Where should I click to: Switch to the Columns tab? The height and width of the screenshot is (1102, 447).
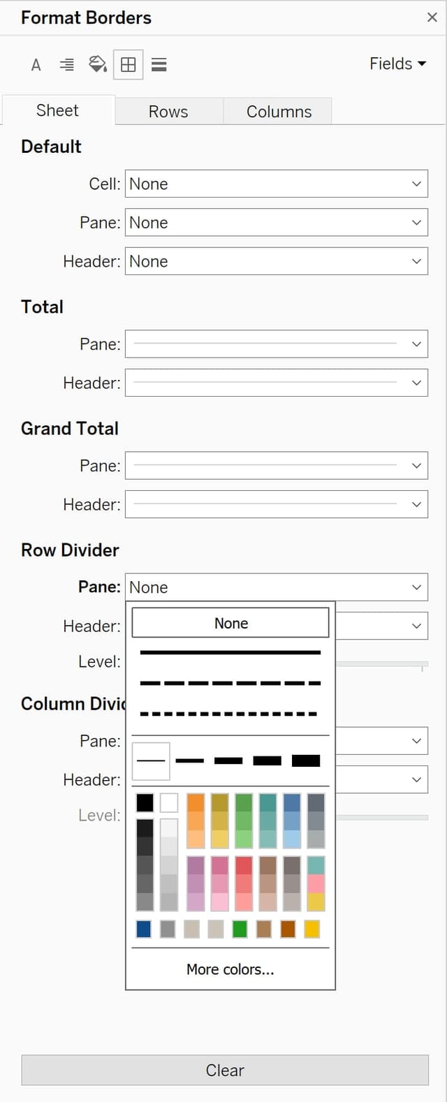[x=278, y=110]
